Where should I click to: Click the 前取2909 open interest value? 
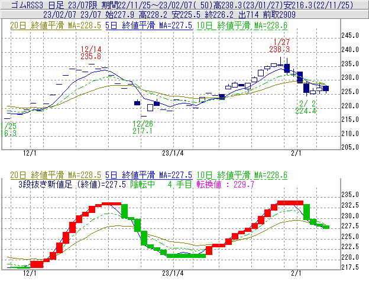point(279,15)
